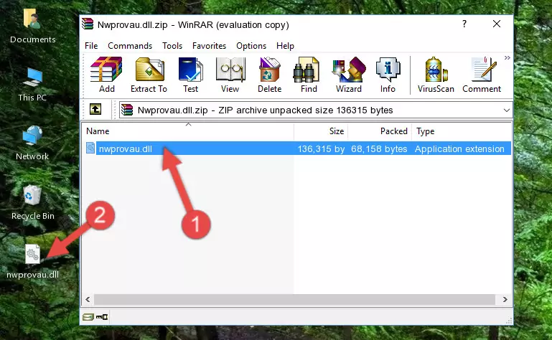Click the right arrow of horizontal scrollbar
552x340 pixels.
pos(505,300)
